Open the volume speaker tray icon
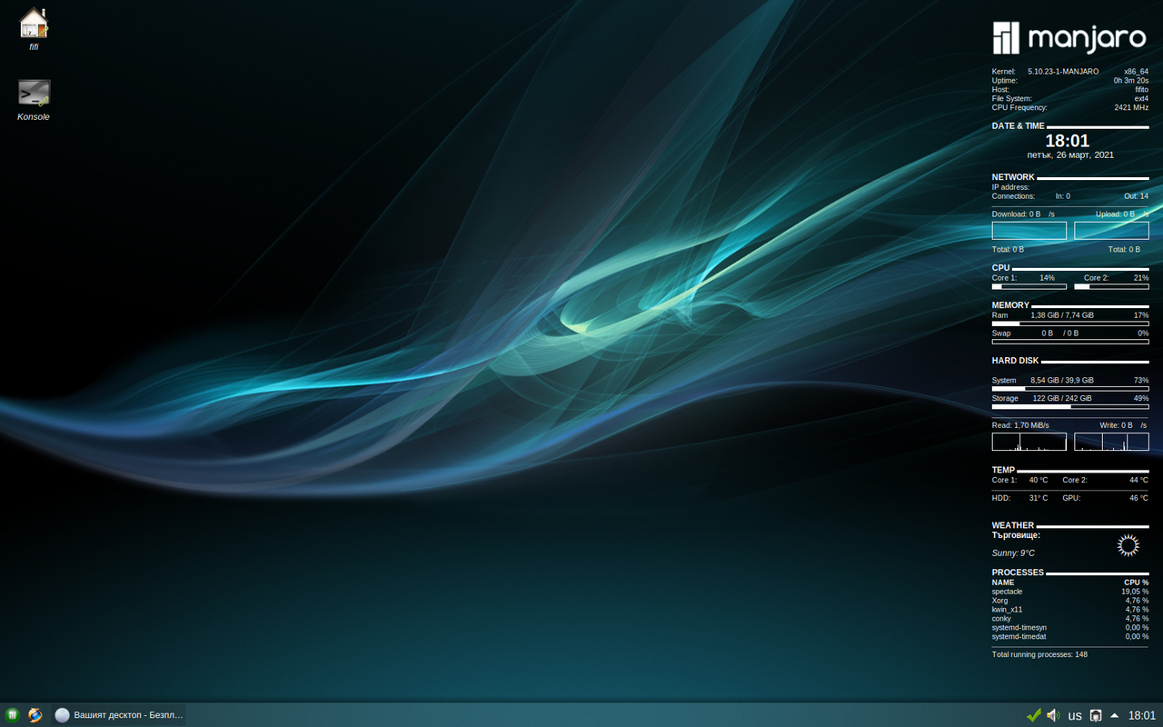Image resolution: width=1163 pixels, height=727 pixels. pos(1053,715)
